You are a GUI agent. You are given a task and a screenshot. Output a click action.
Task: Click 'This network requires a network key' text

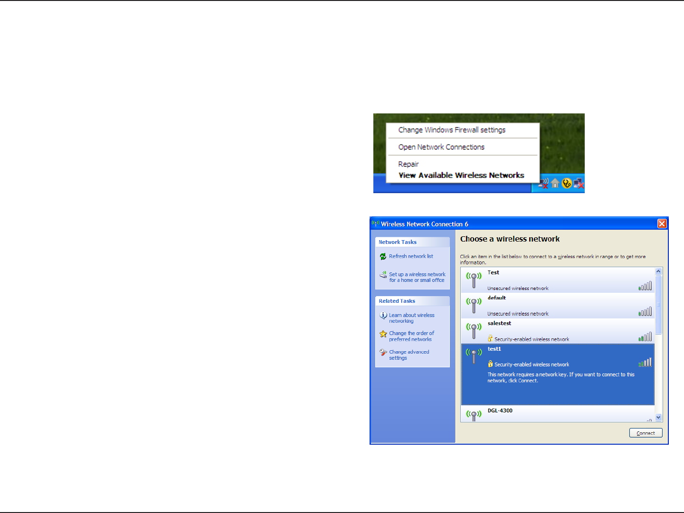click(561, 378)
